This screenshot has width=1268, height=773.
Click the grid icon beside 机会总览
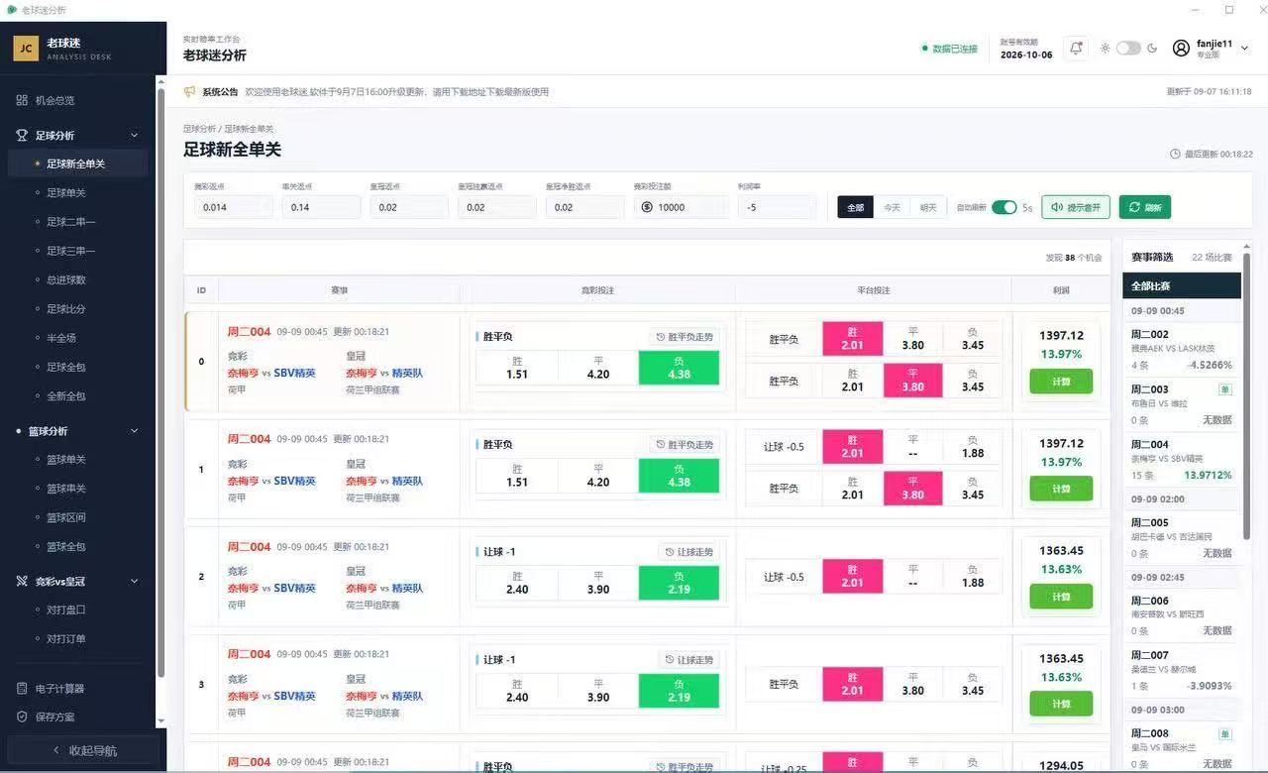(22, 100)
